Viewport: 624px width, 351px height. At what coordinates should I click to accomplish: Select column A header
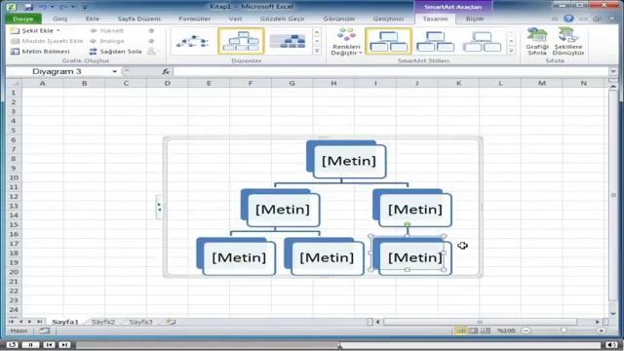tap(42, 83)
